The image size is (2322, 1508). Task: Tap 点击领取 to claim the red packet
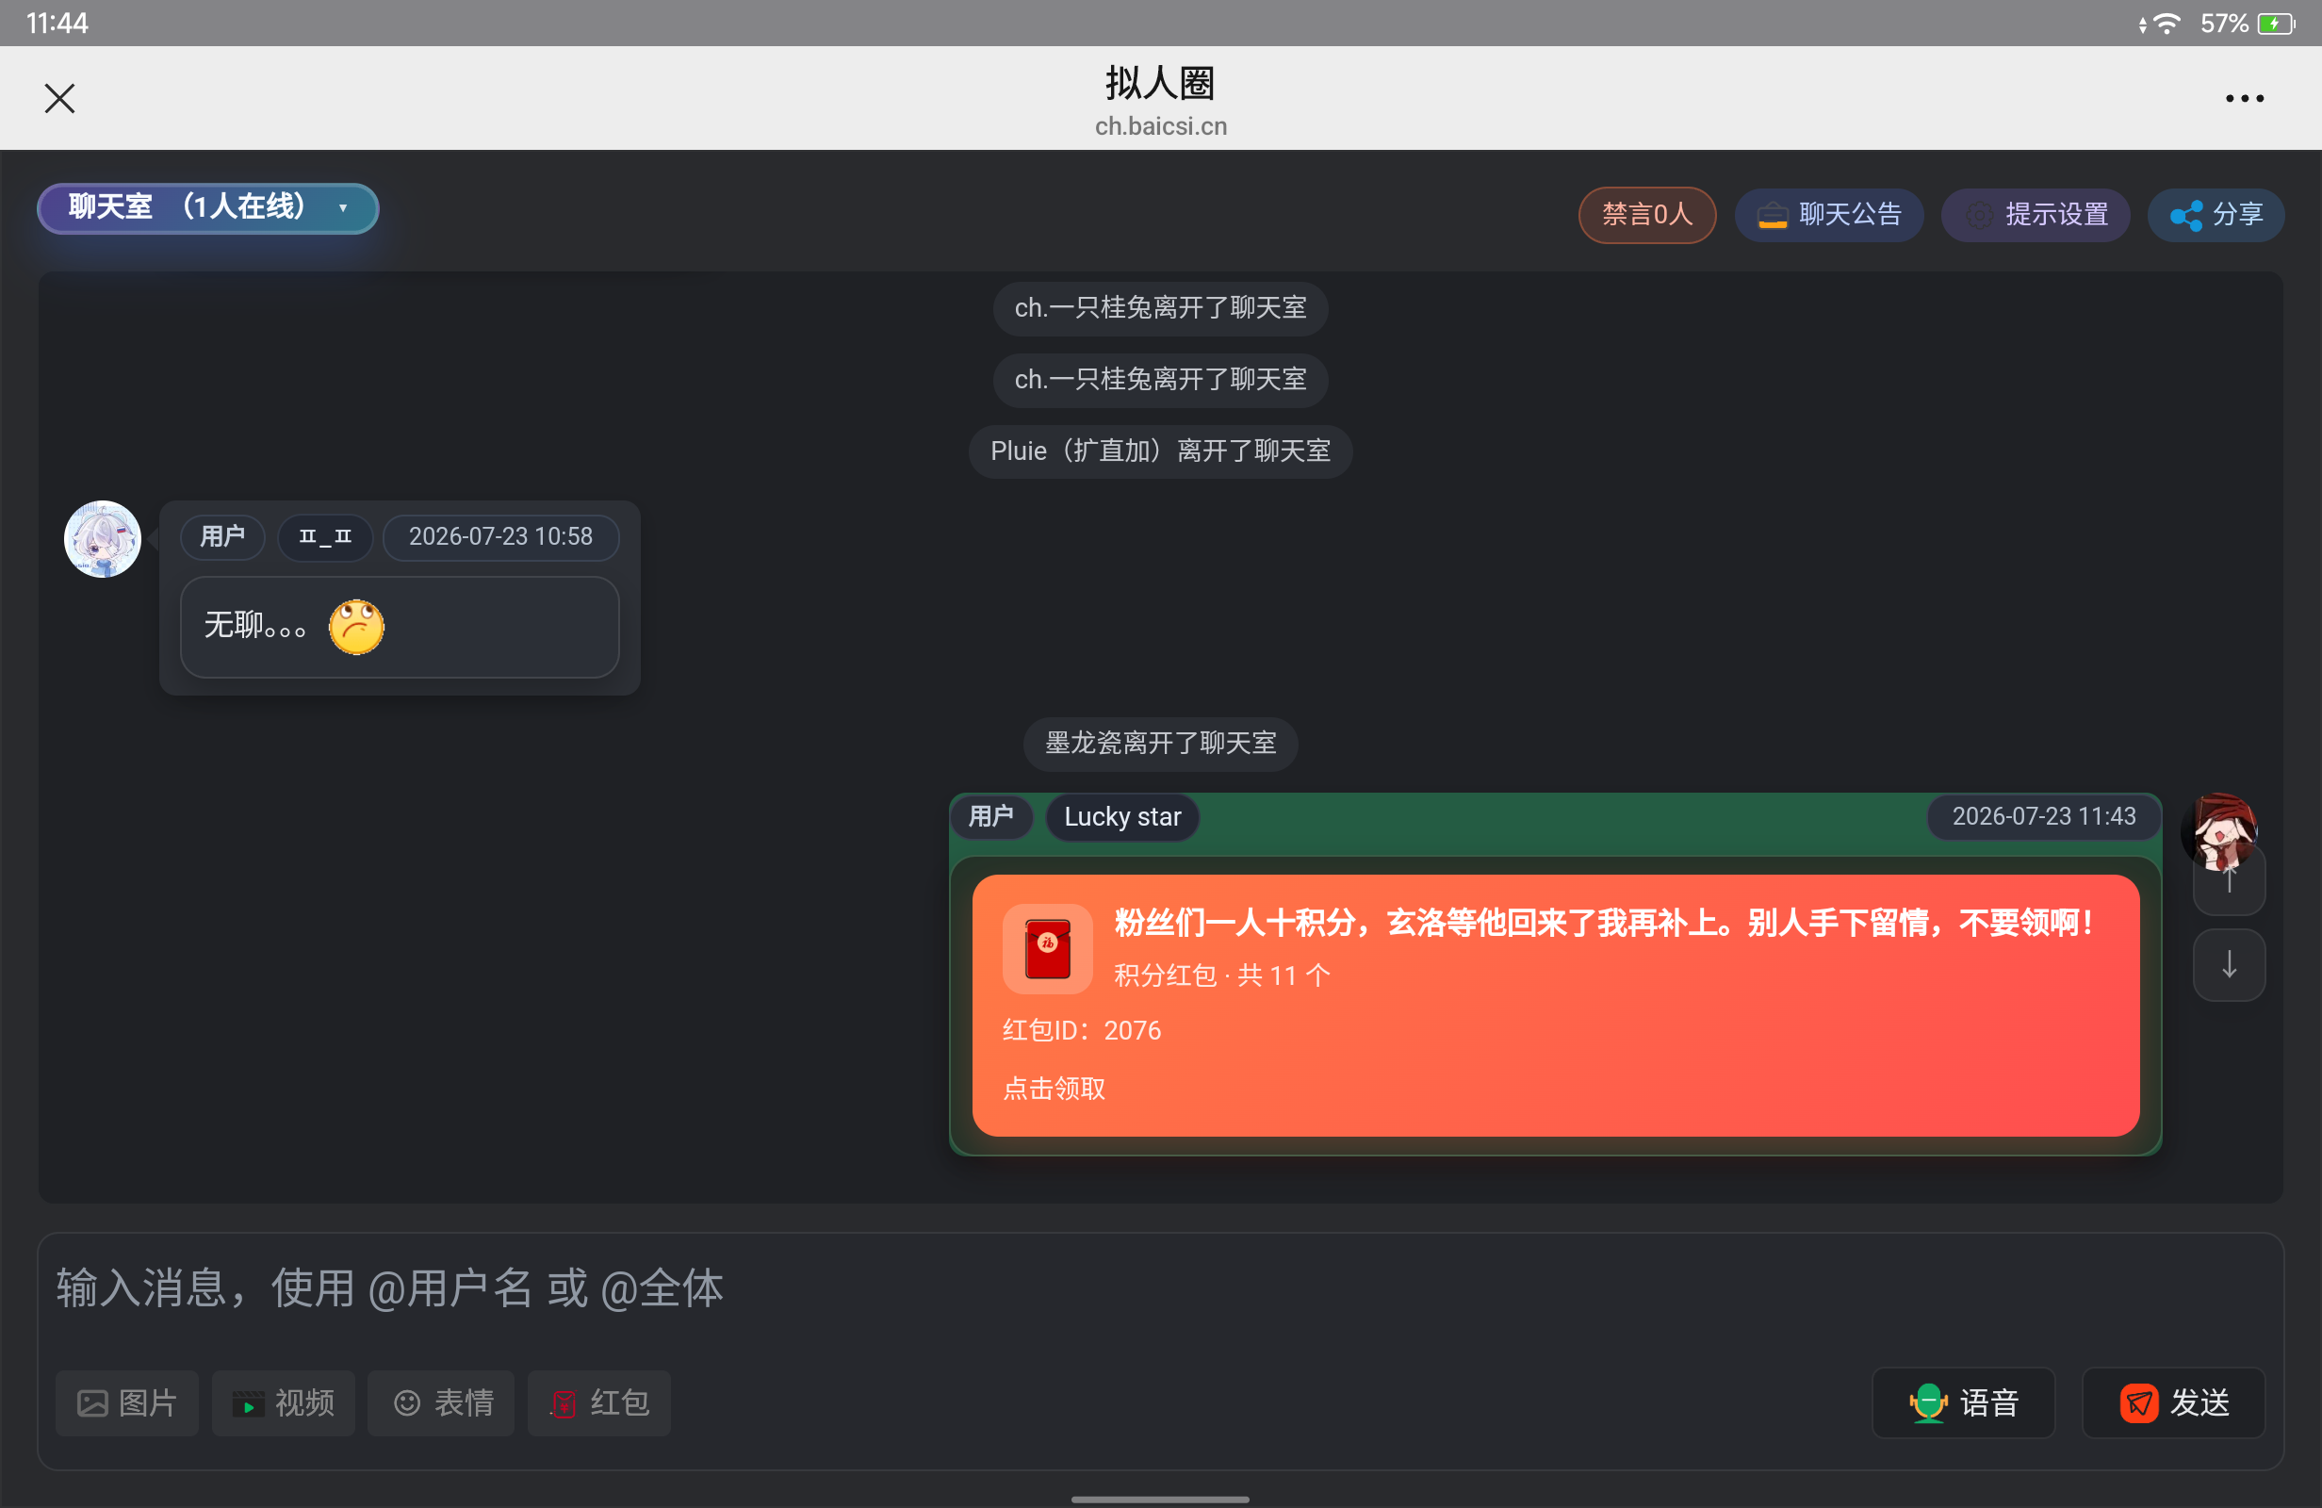[1055, 1089]
